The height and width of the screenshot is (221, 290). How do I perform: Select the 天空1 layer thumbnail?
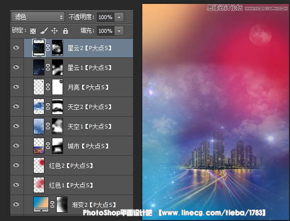tap(39, 126)
